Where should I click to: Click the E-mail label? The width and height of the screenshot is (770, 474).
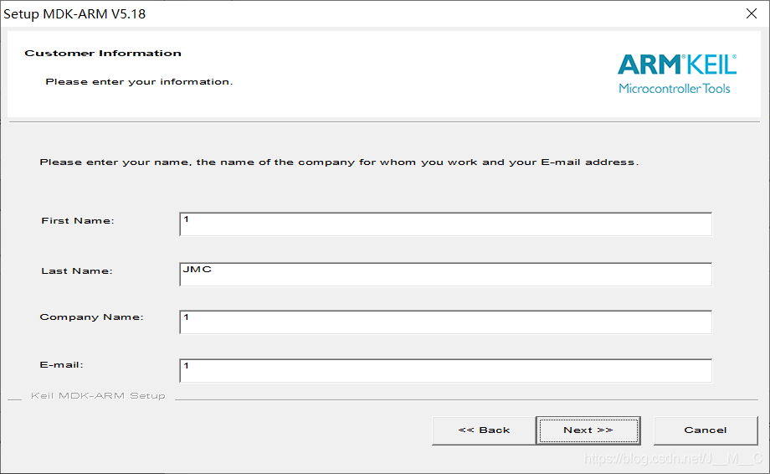pos(61,365)
